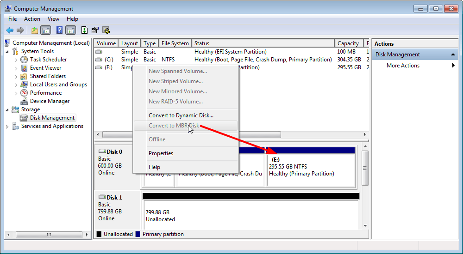463x254 pixels.
Task: Toggle Show/Hide Action Pane toolbar icon
Action: 70,30
